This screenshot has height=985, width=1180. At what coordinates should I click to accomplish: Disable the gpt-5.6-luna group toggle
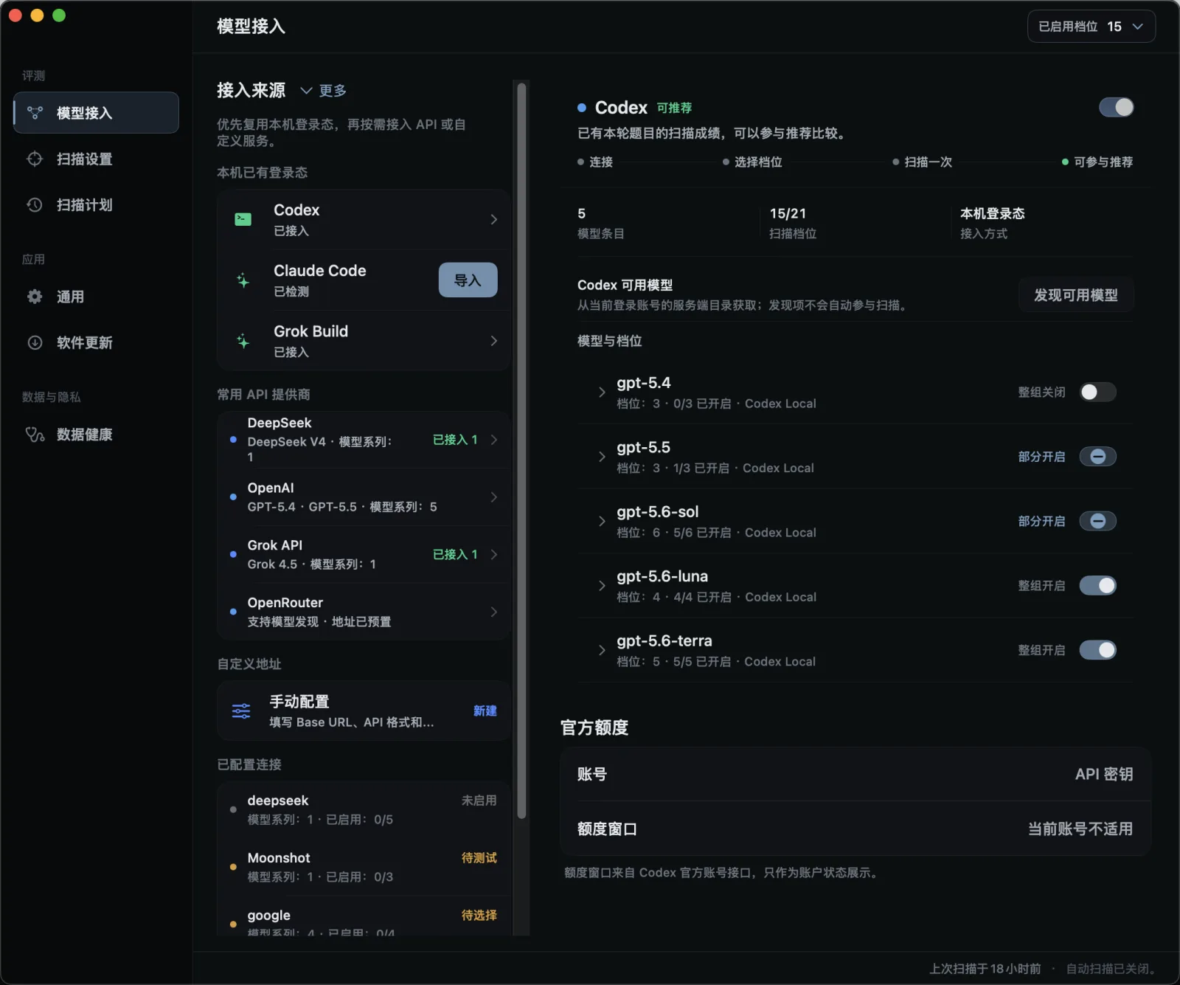tap(1097, 586)
